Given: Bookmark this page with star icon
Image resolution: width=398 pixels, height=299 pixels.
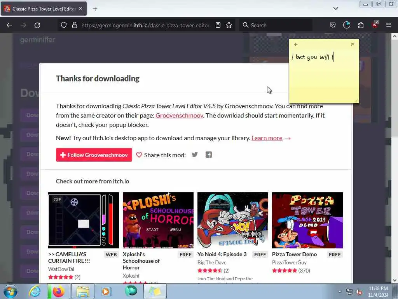Looking at the screenshot, I should [229, 25].
